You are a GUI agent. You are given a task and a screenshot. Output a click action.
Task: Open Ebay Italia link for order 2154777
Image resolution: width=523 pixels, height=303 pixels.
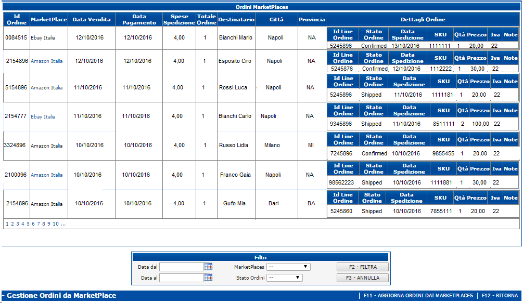43,116
